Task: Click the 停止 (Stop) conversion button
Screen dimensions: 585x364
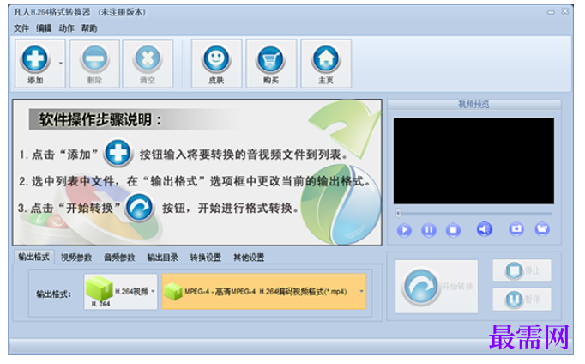Action: pos(522,270)
